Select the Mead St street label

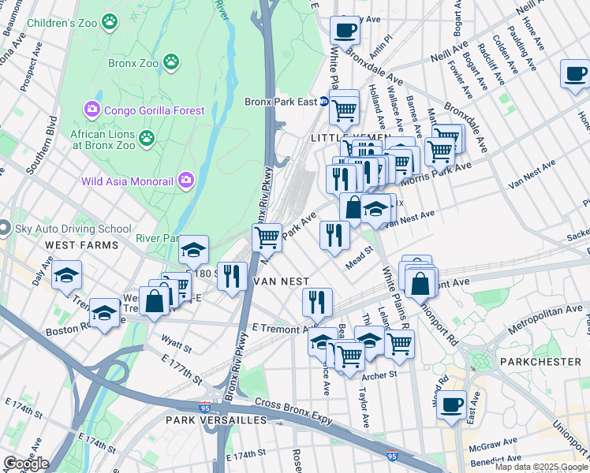click(x=359, y=258)
